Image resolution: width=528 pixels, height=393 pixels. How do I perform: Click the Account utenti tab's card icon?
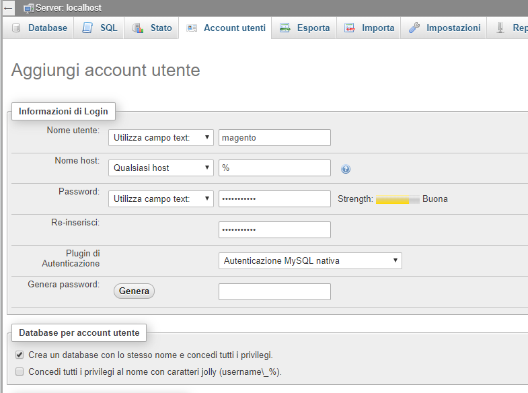192,28
